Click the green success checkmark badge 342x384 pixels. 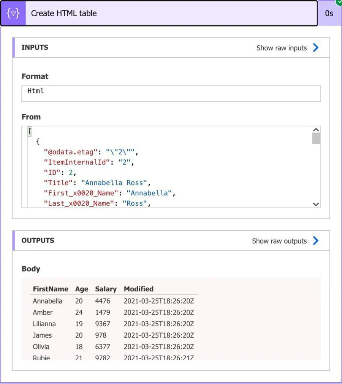point(339,2)
